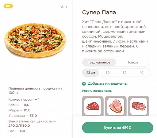Viewport: 157px width, 138px height.
Task: Choose the 40 pizza size
Action: (x=141, y=73)
